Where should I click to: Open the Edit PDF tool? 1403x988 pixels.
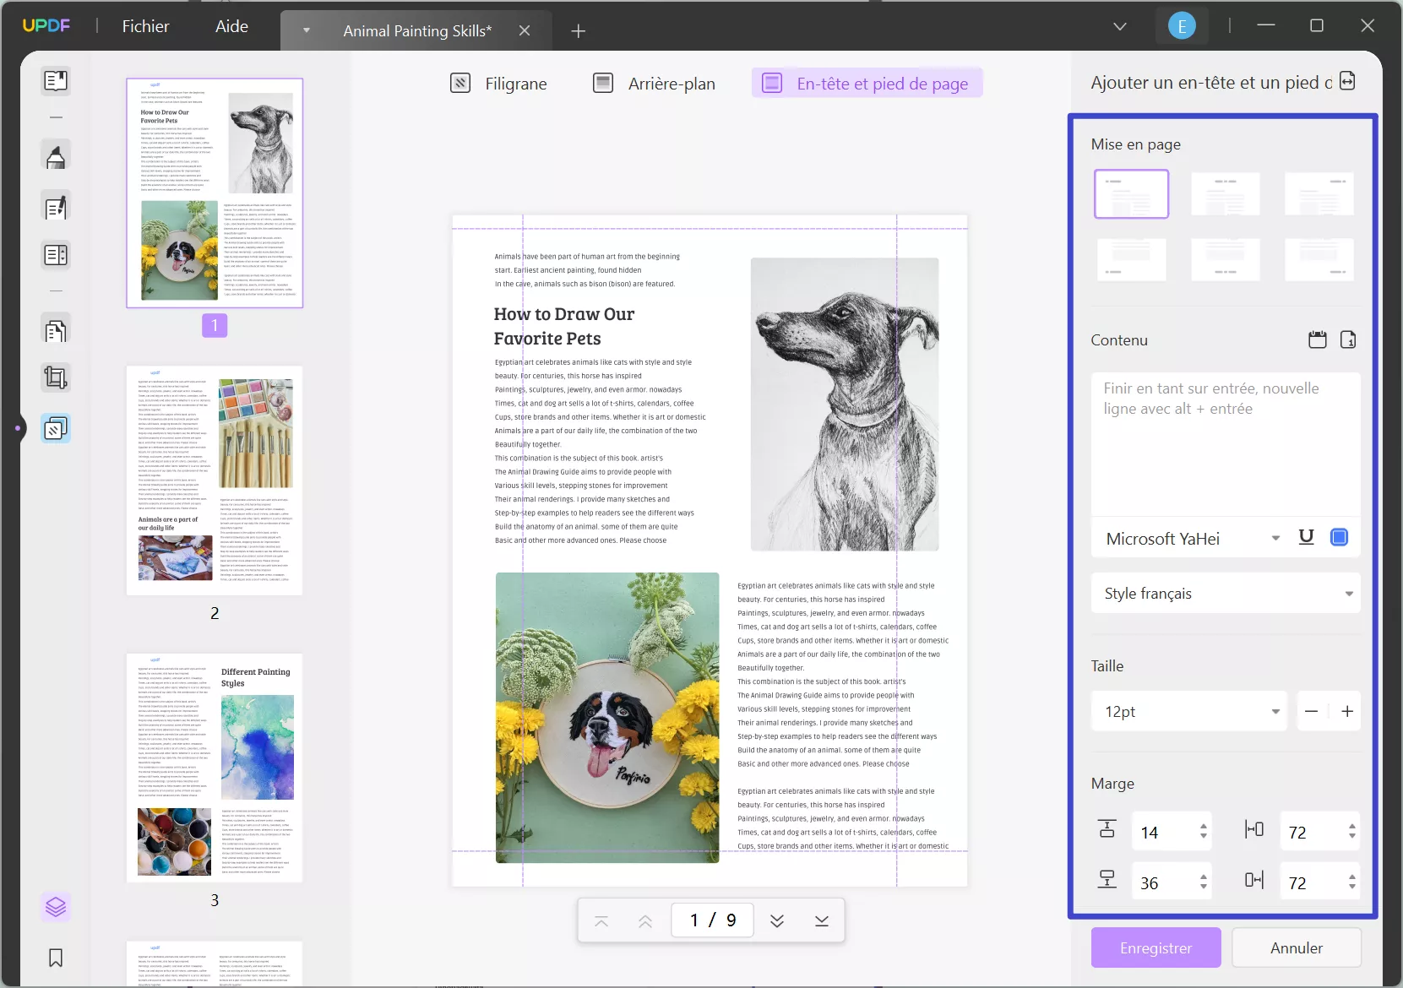coord(56,207)
